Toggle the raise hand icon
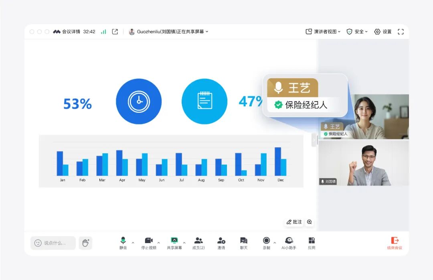The image size is (433, 280). click(85, 243)
